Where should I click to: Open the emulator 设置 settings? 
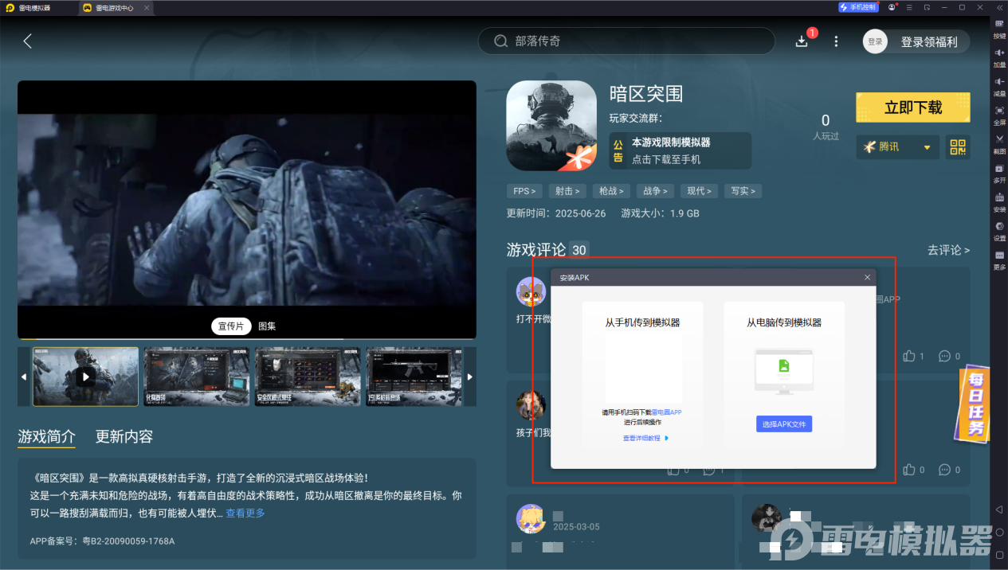(998, 230)
